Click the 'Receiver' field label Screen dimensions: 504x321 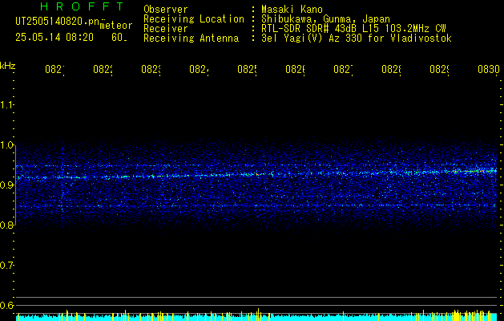pyautogui.click(x=166, y=29)
